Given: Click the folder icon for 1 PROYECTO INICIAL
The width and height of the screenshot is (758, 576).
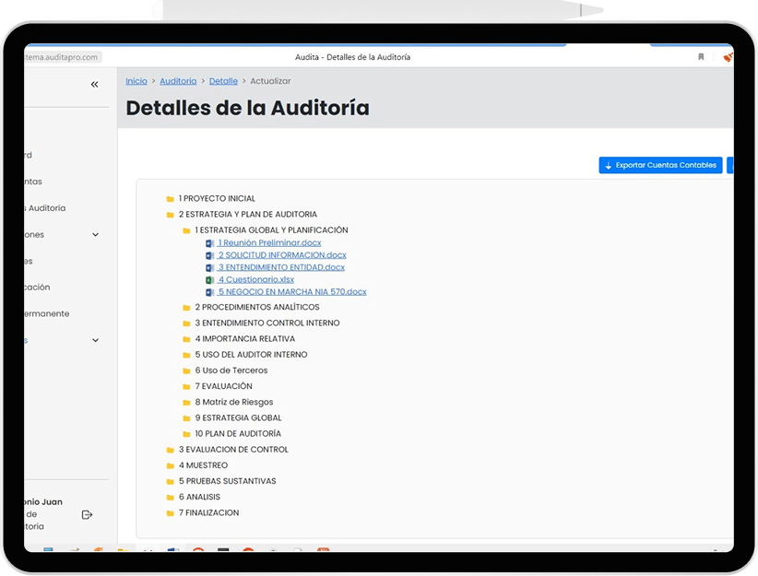Looking at the screenshot, I should (x=170, y=199).
